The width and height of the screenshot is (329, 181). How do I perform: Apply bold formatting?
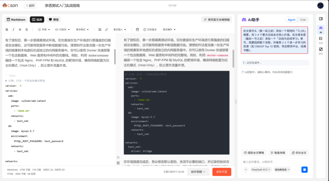7,30
